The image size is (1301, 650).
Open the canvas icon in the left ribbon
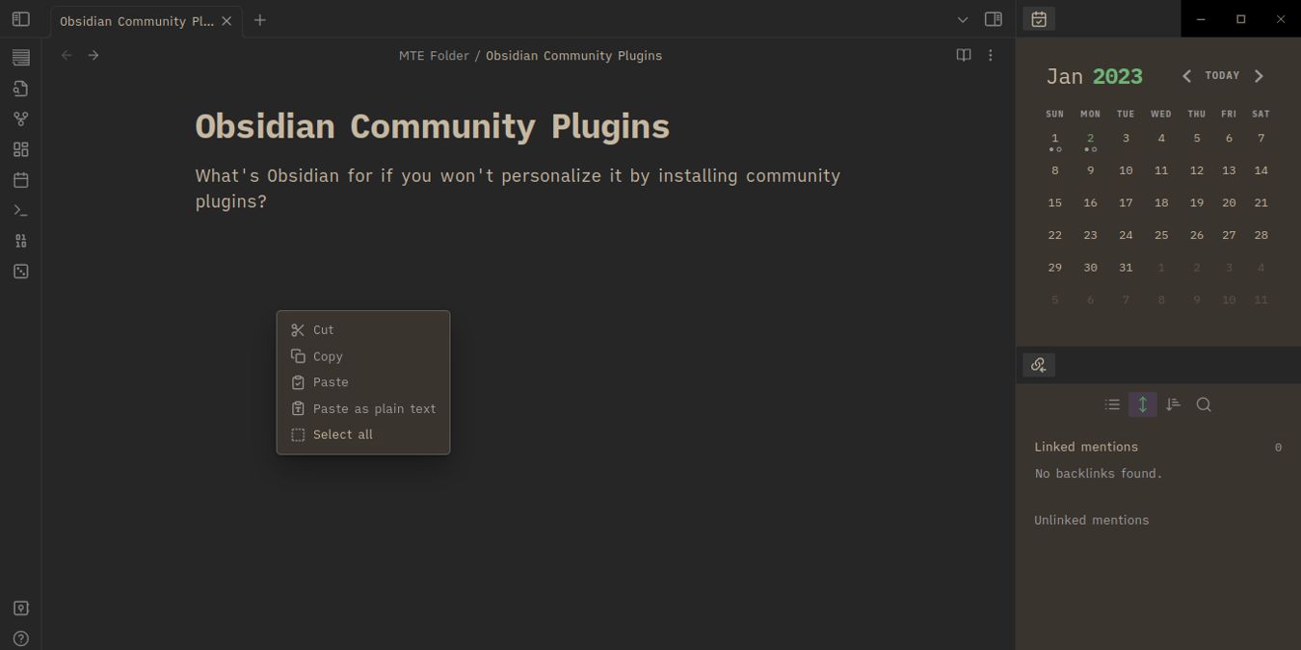20,149
